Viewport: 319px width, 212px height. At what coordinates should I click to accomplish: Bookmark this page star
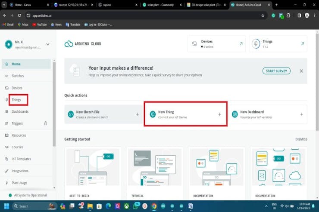click(263, 15)
